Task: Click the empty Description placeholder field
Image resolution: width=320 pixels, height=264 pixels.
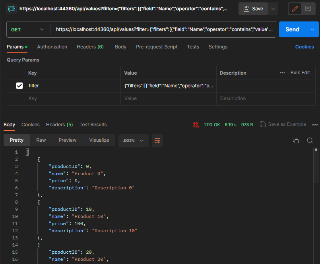Action: click(x=266, y=98)
